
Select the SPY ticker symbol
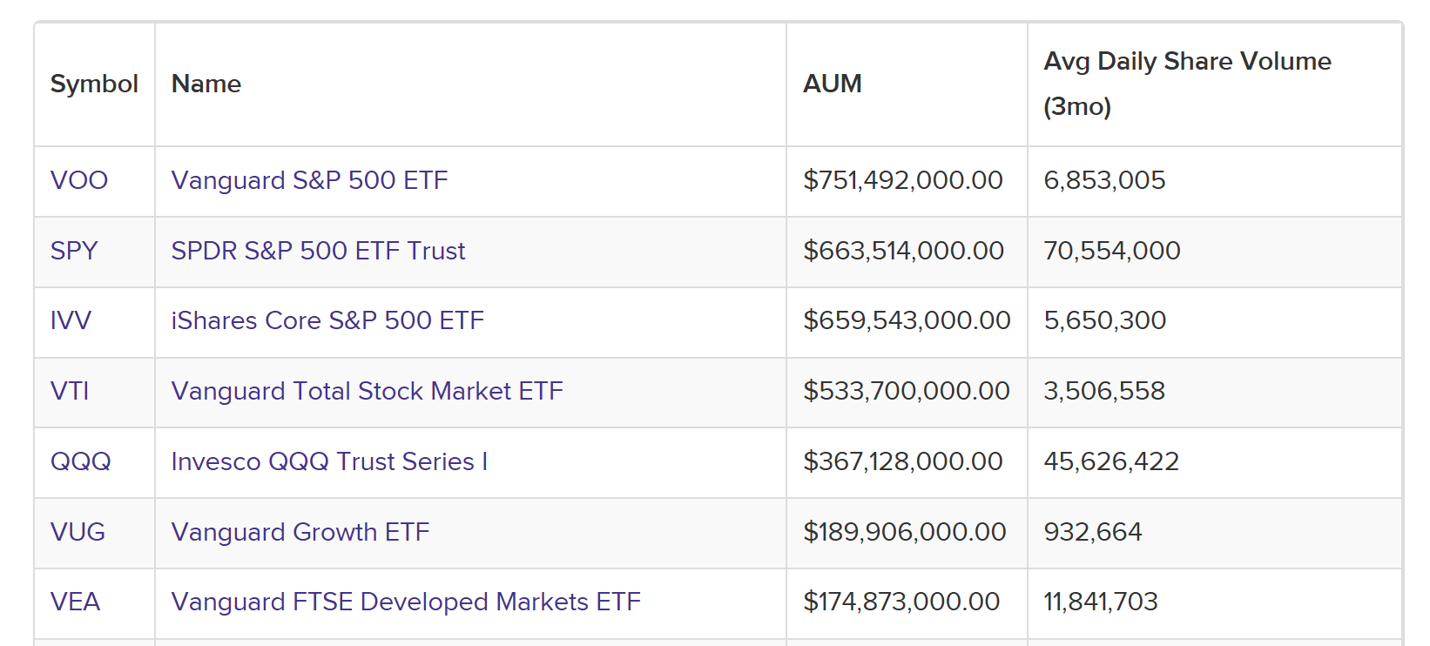74,251
